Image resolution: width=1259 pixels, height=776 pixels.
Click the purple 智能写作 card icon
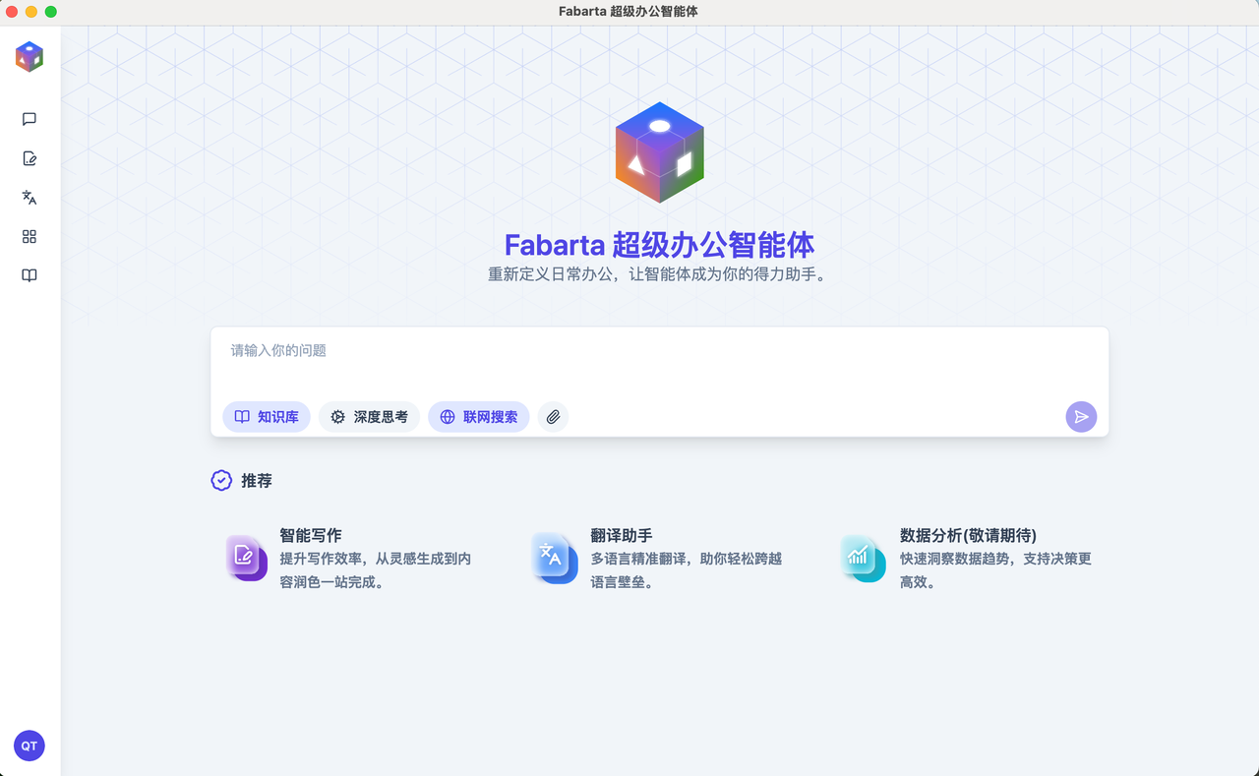coord(246,558)
